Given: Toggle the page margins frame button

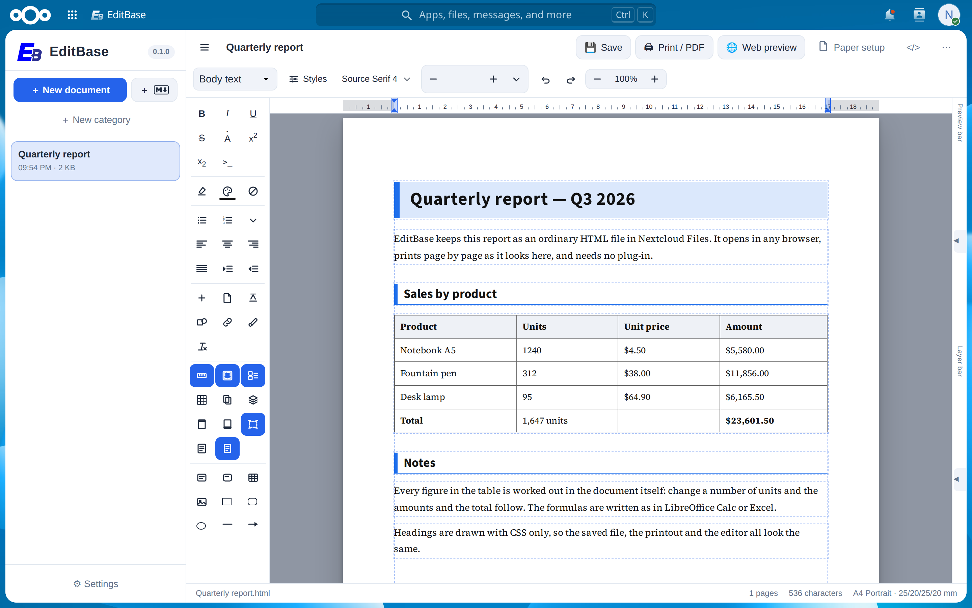Looking at the screenshot, I should tap(227, 376).
